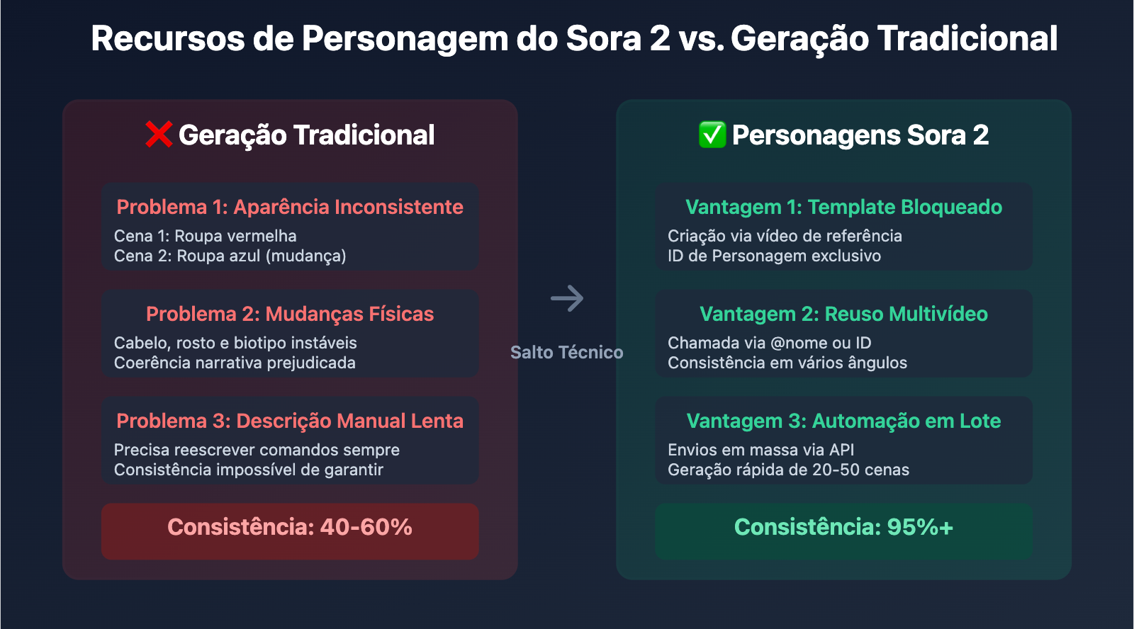1134x629 pixels.
Task: Click the text Geração rápida de 20-50 cenas
Action: (x=788, y=470)
